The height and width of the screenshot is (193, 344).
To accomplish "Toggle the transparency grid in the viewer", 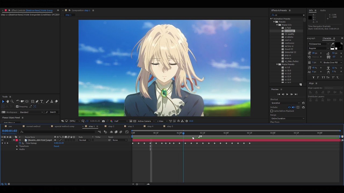I will tap(135, 121).
